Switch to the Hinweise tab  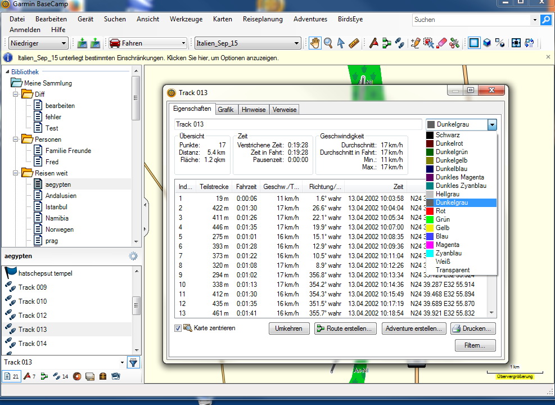pyautogui.click(x=254, y=110)
